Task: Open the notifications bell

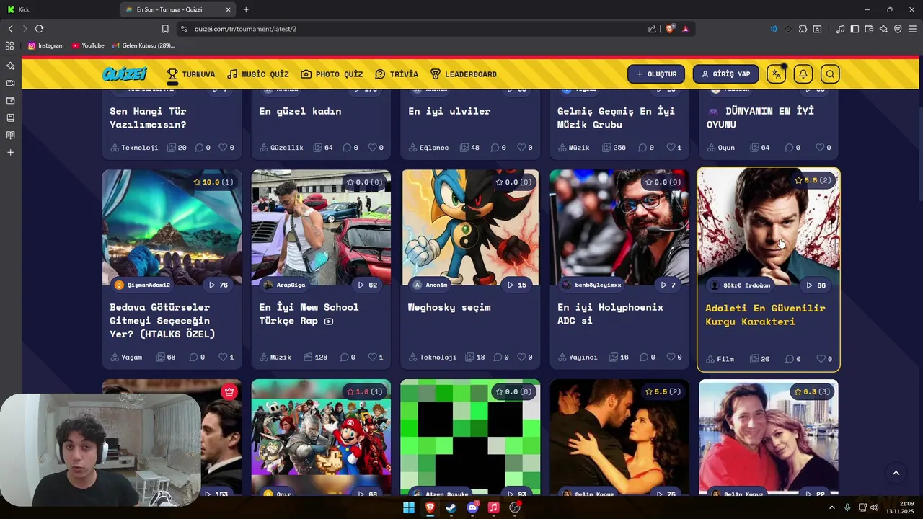Action: (x=803, y=74)
